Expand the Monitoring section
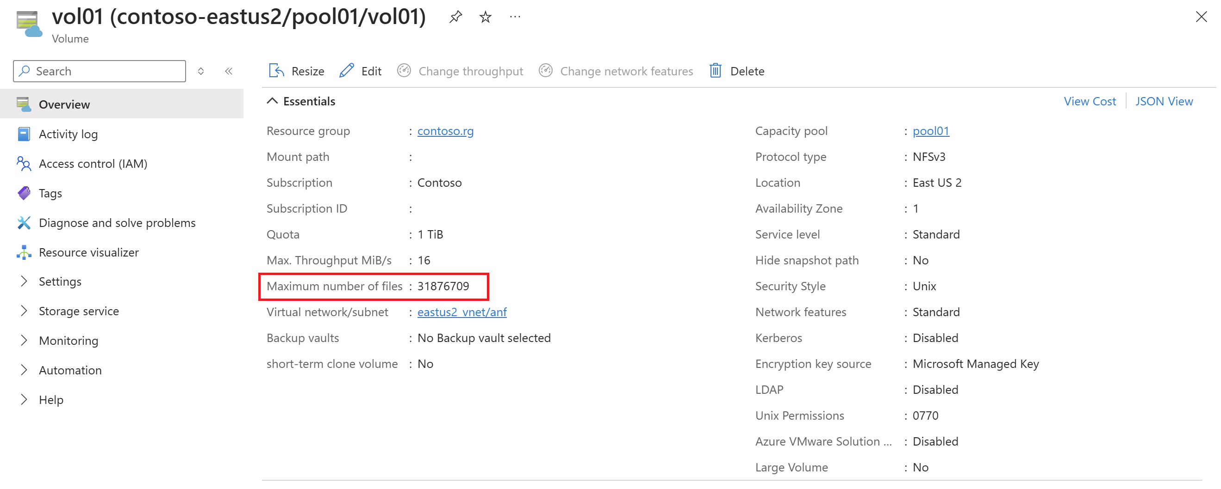Screen dimensions: 1221x489 (68, 341)
